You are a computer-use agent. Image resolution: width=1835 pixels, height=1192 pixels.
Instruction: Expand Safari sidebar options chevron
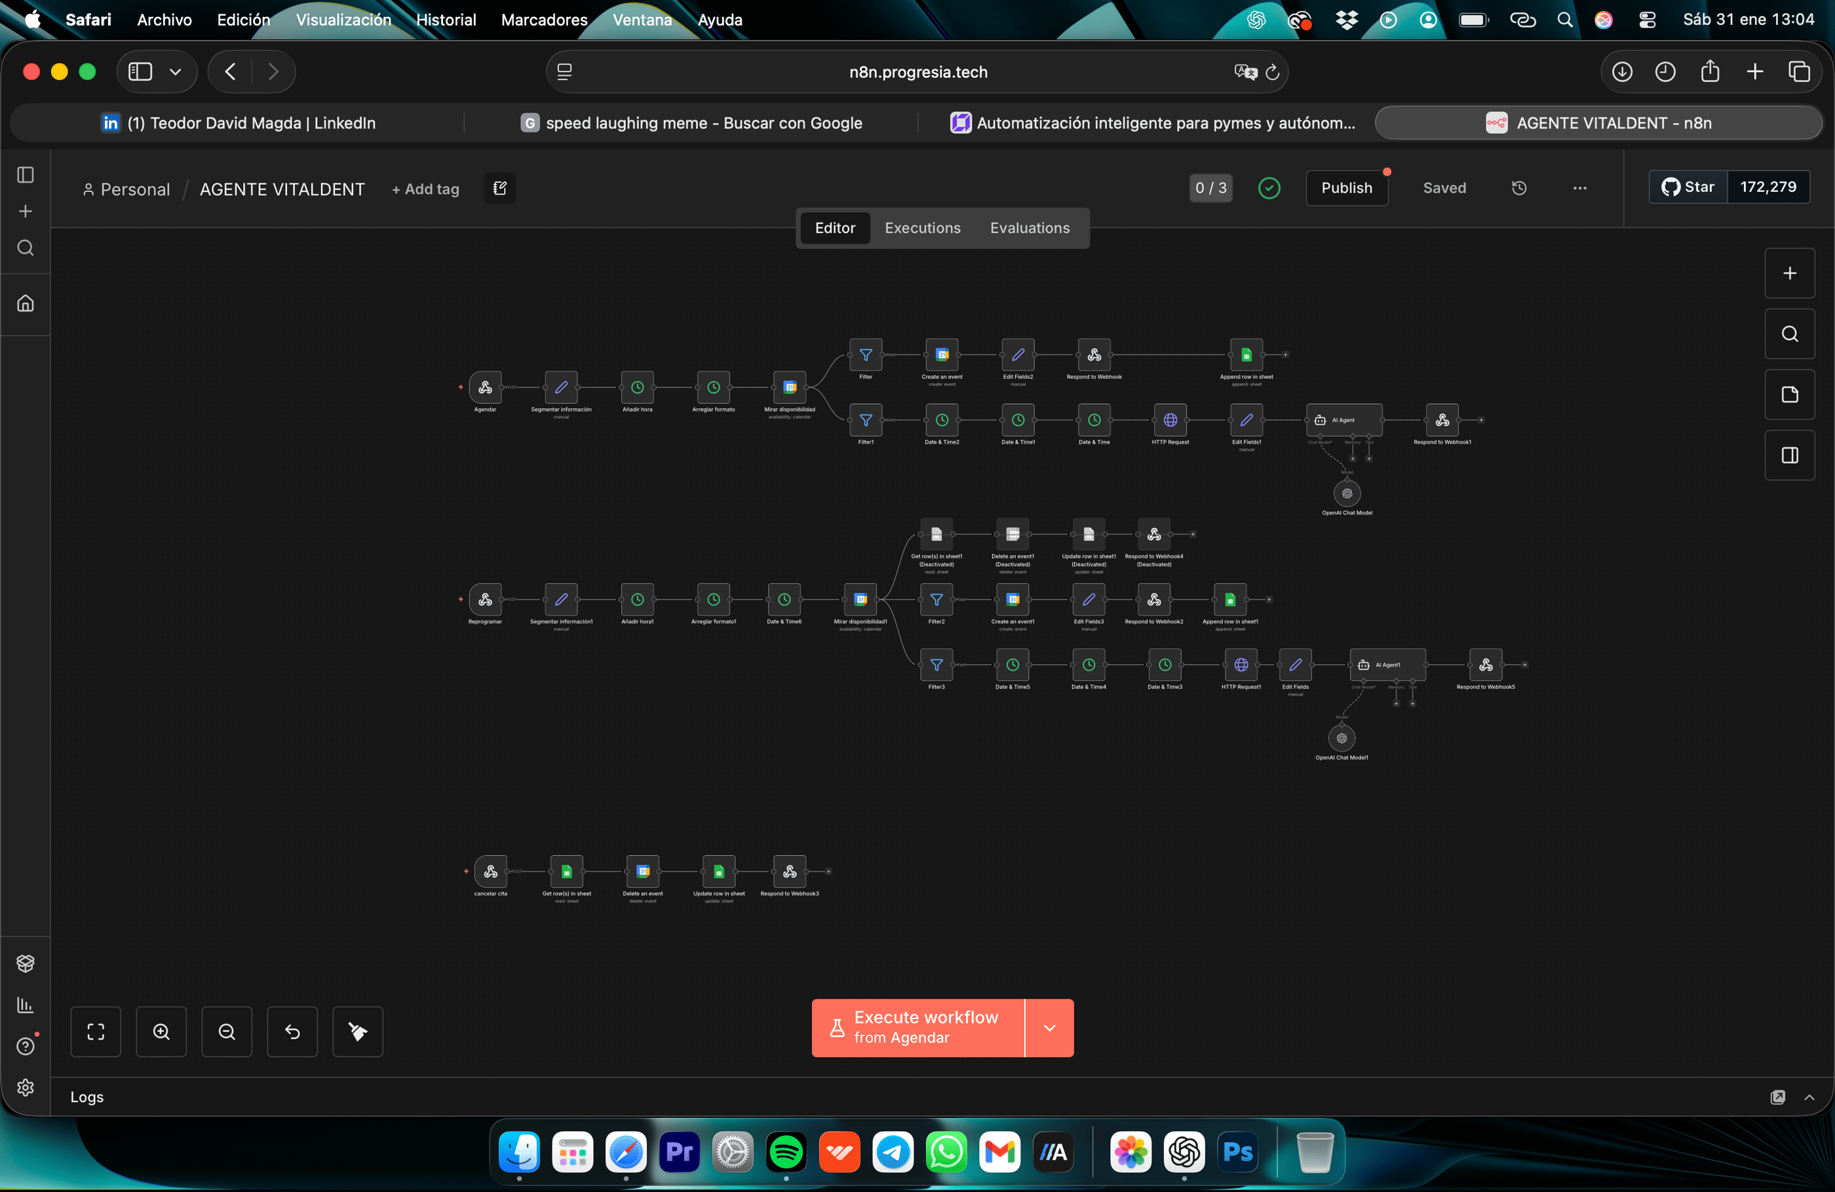(176, 71)
